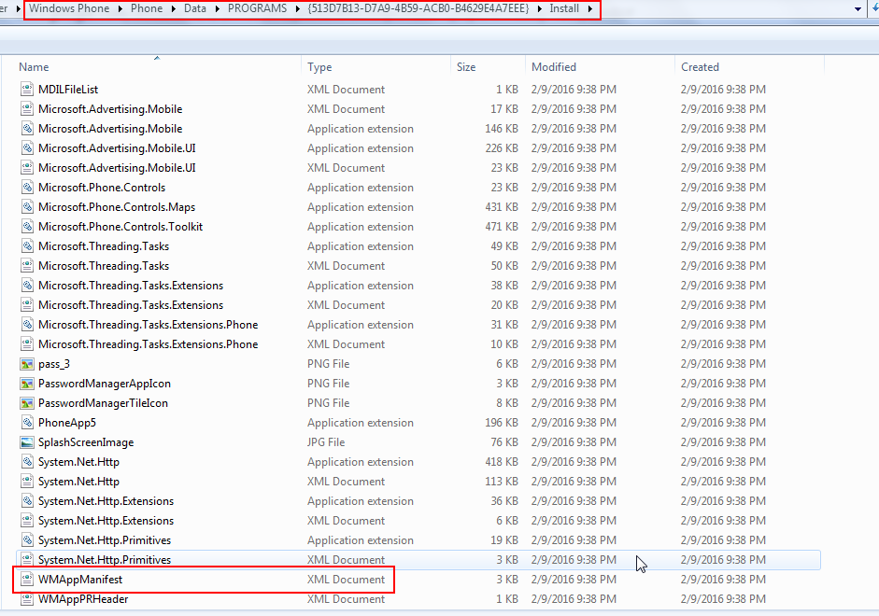
Task: Go to the {513D7B13...} GUID folder breadcrumb
Action: (418, 8)
